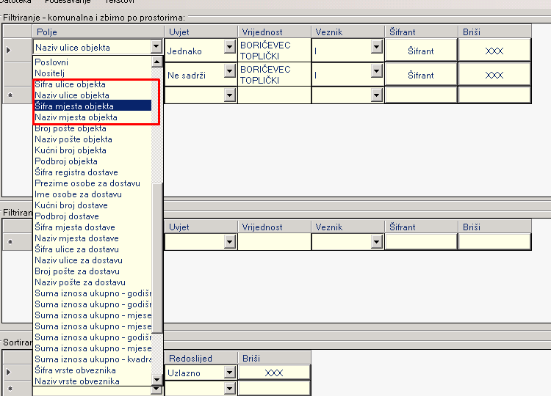
Task: Click the dropdown list's vertical scroll thumb
Action: (156, 279)
